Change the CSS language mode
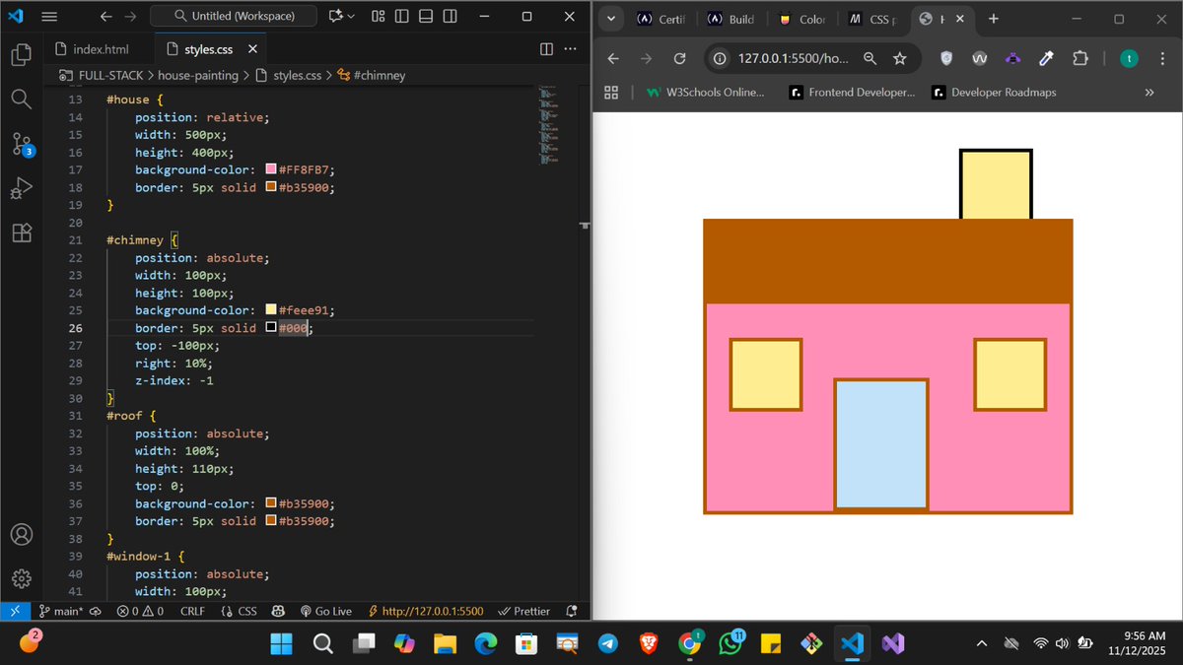 (239, 611)
